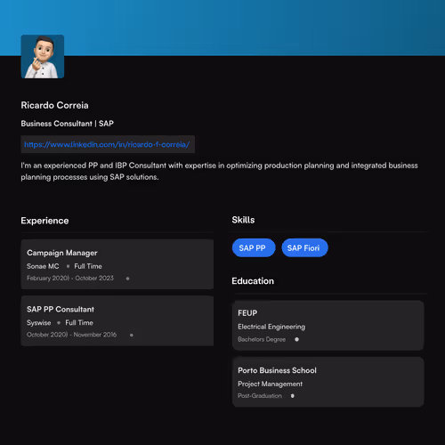This screenshot has height=445, width=445.
Task: Select the SAP Fiori skill tag
Action: click(x=304, y=247)
